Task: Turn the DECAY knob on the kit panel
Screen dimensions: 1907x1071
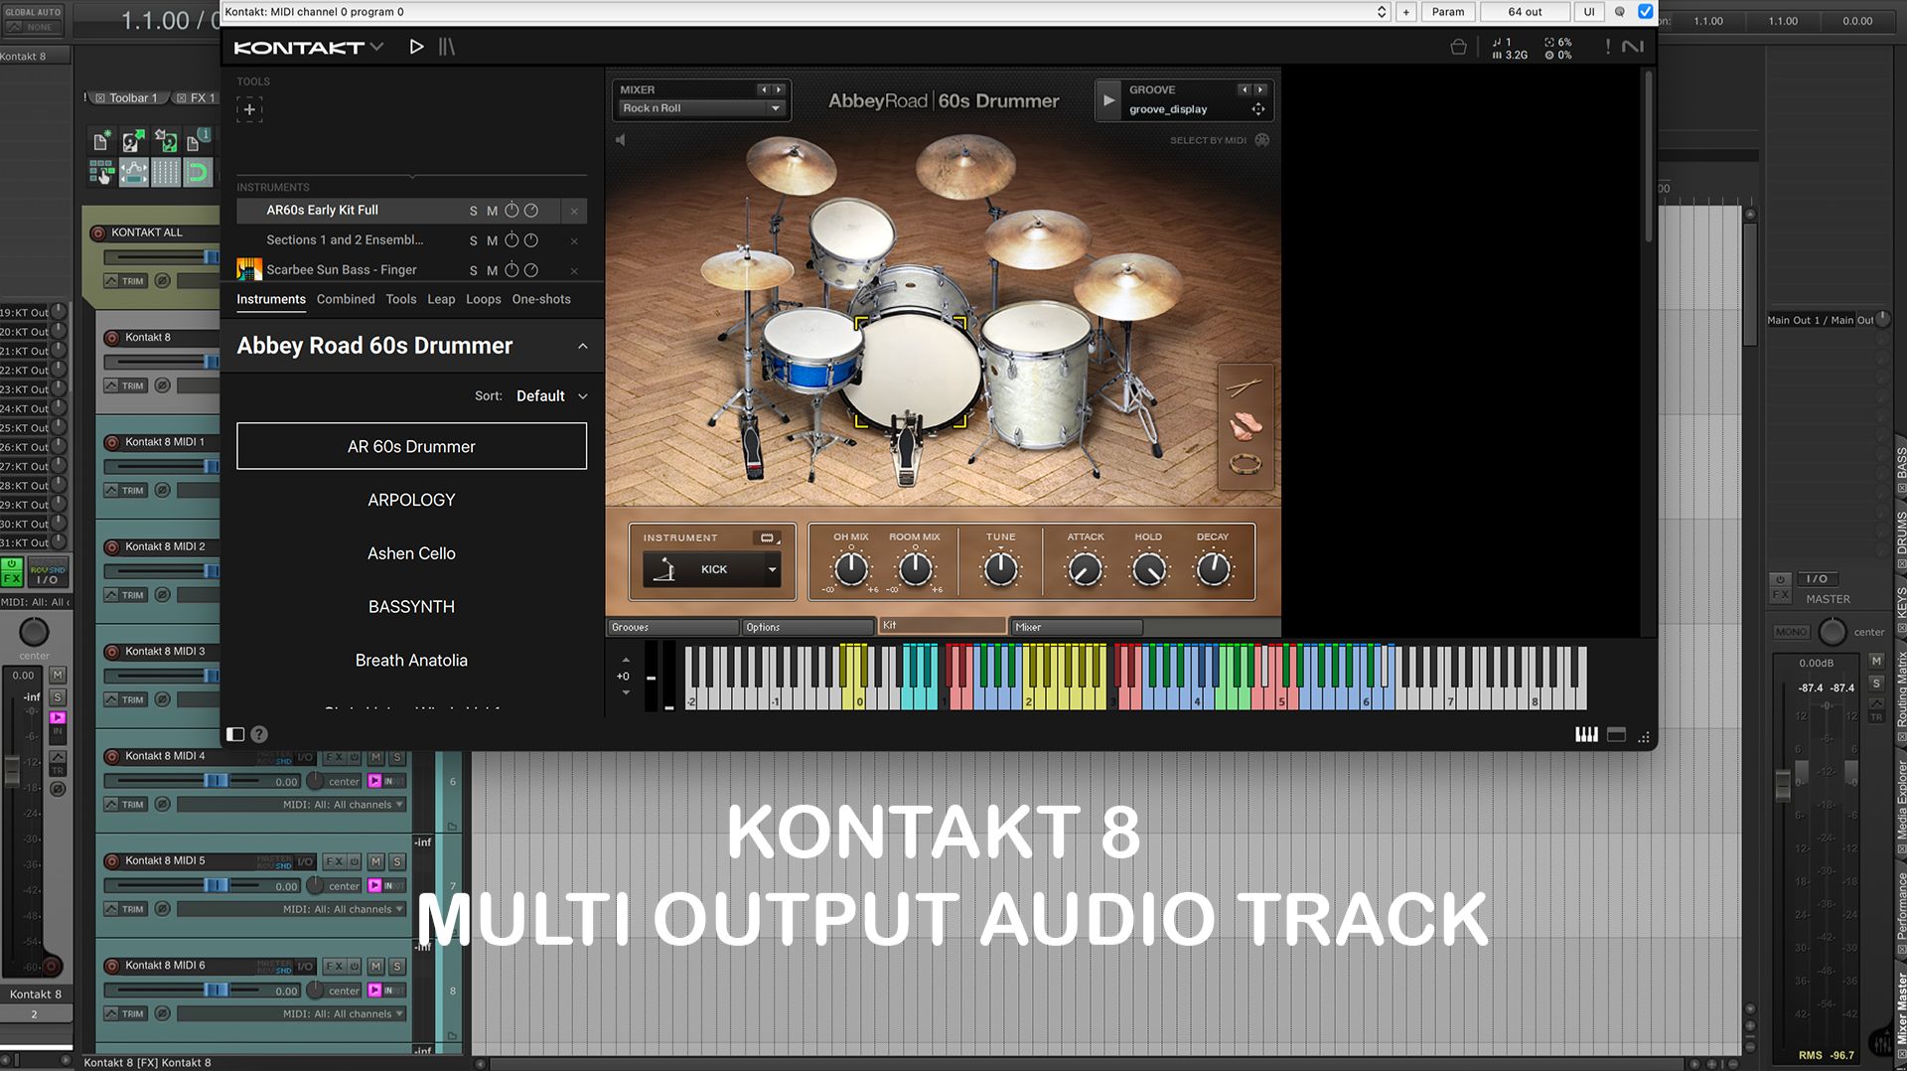Action: click(x=1212, y=568)
